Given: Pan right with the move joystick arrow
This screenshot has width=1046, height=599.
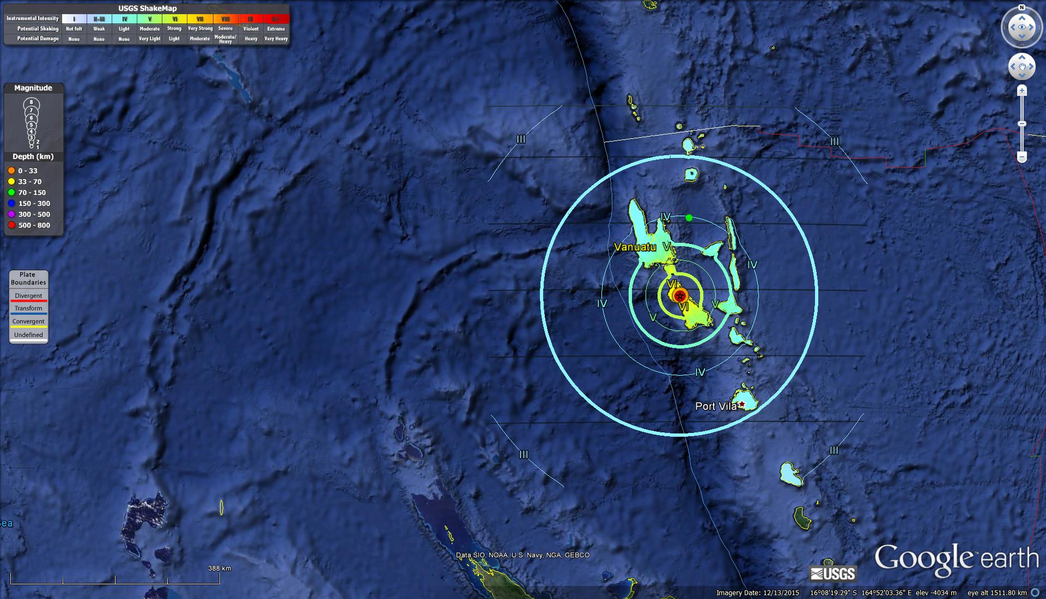Looking at the screenshot, I should [1032, 66].
